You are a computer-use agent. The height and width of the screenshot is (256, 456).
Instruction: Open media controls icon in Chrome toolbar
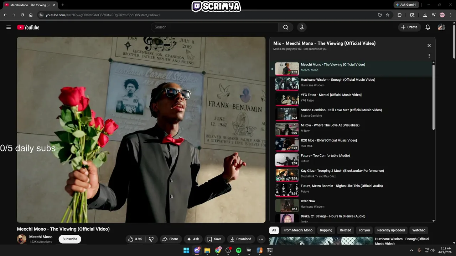(x=434, y=15)
